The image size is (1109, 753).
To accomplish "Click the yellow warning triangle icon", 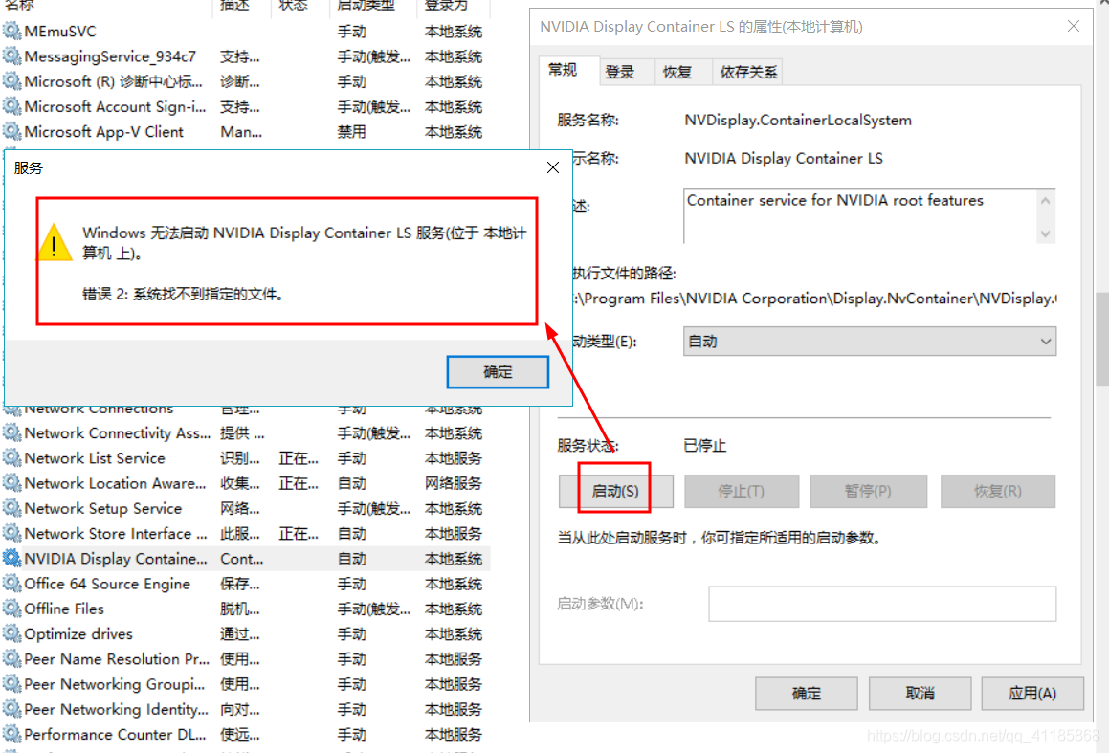I will coord(55,242).
